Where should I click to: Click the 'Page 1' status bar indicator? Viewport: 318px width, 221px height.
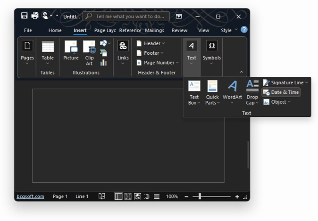pos(60,196)
